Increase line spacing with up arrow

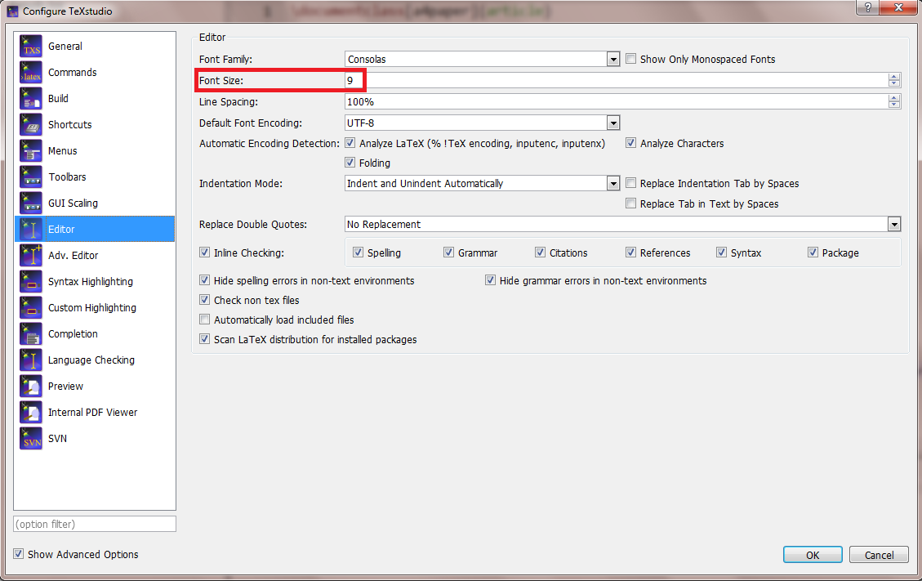[x=894, y=98]
